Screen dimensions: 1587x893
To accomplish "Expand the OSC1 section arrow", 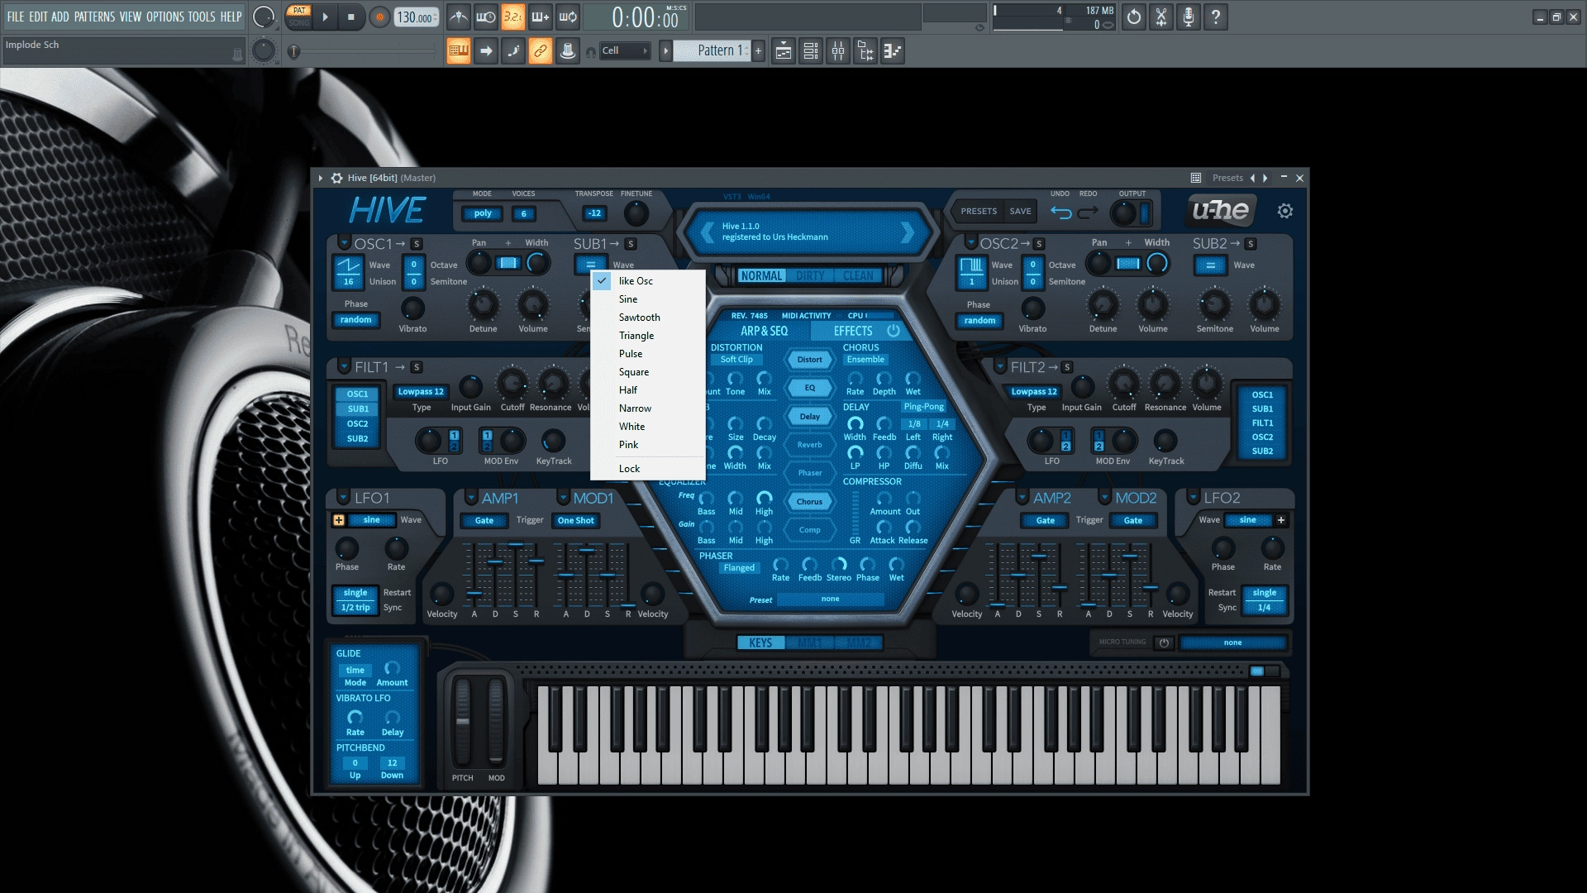I will coord(345,243).
